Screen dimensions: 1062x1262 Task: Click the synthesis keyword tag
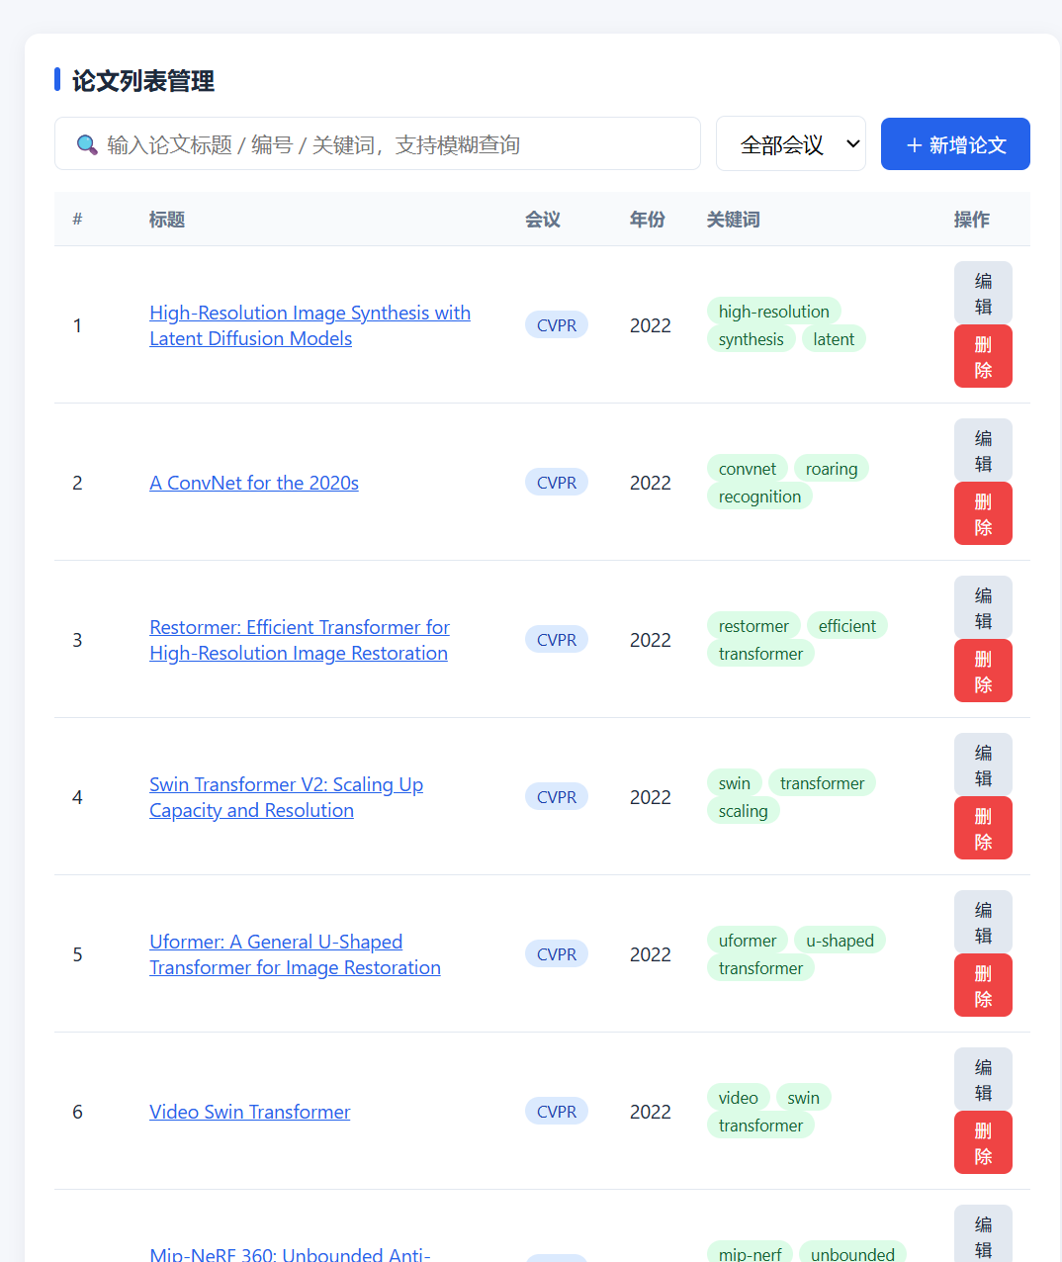point(752,339)
